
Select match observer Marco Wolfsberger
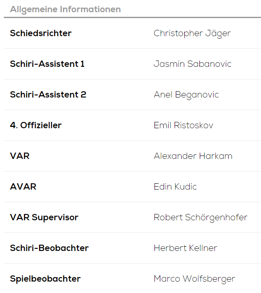[194, 279]
